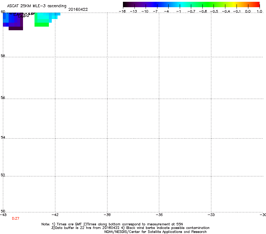
Task: Click the longitude label -45
Action: click(3, 215)
